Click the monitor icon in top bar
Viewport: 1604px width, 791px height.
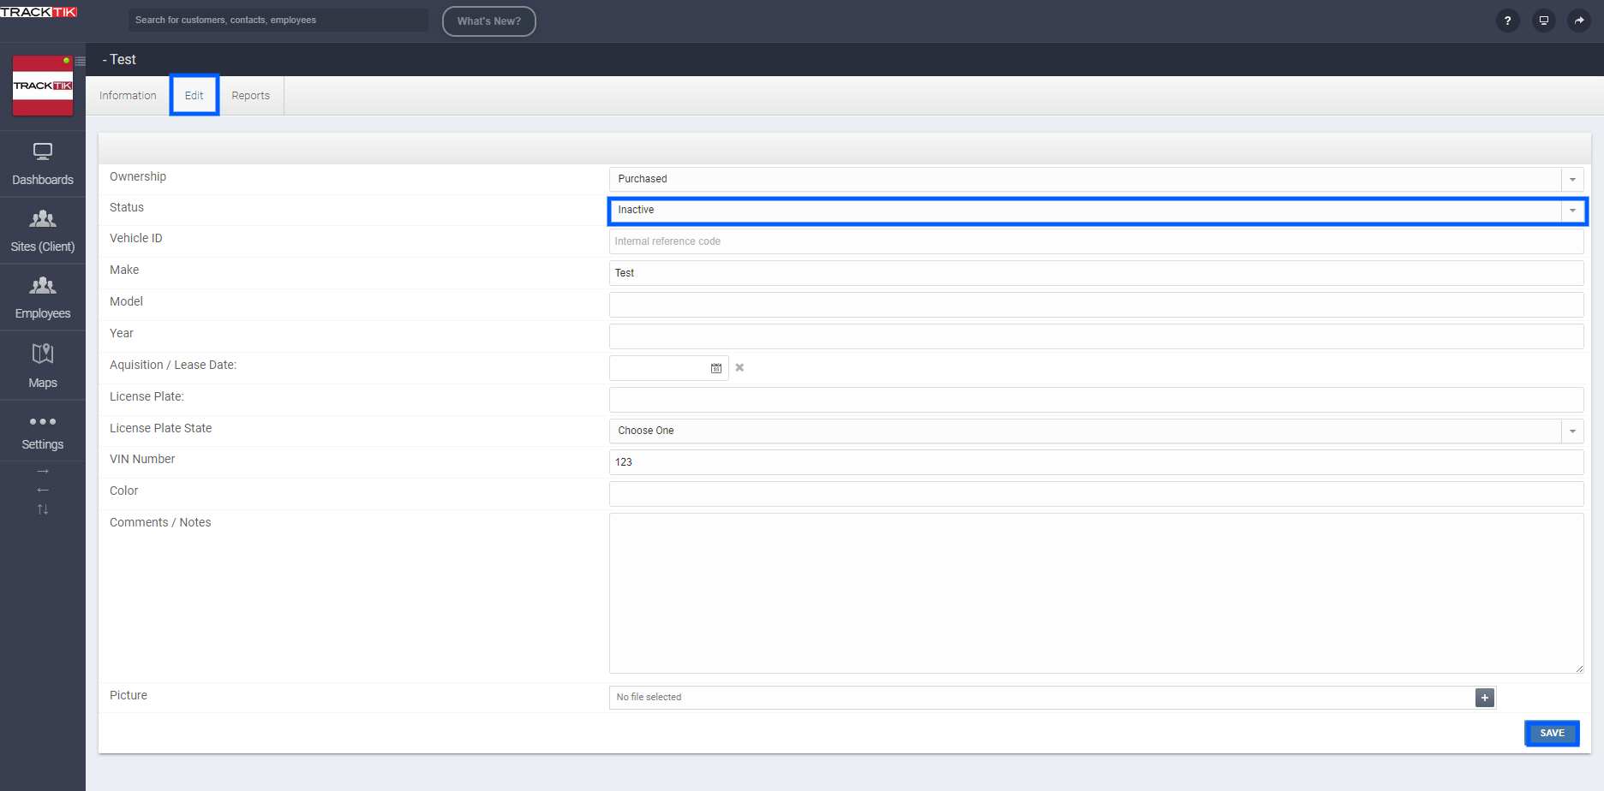[x=1543, y=21]
